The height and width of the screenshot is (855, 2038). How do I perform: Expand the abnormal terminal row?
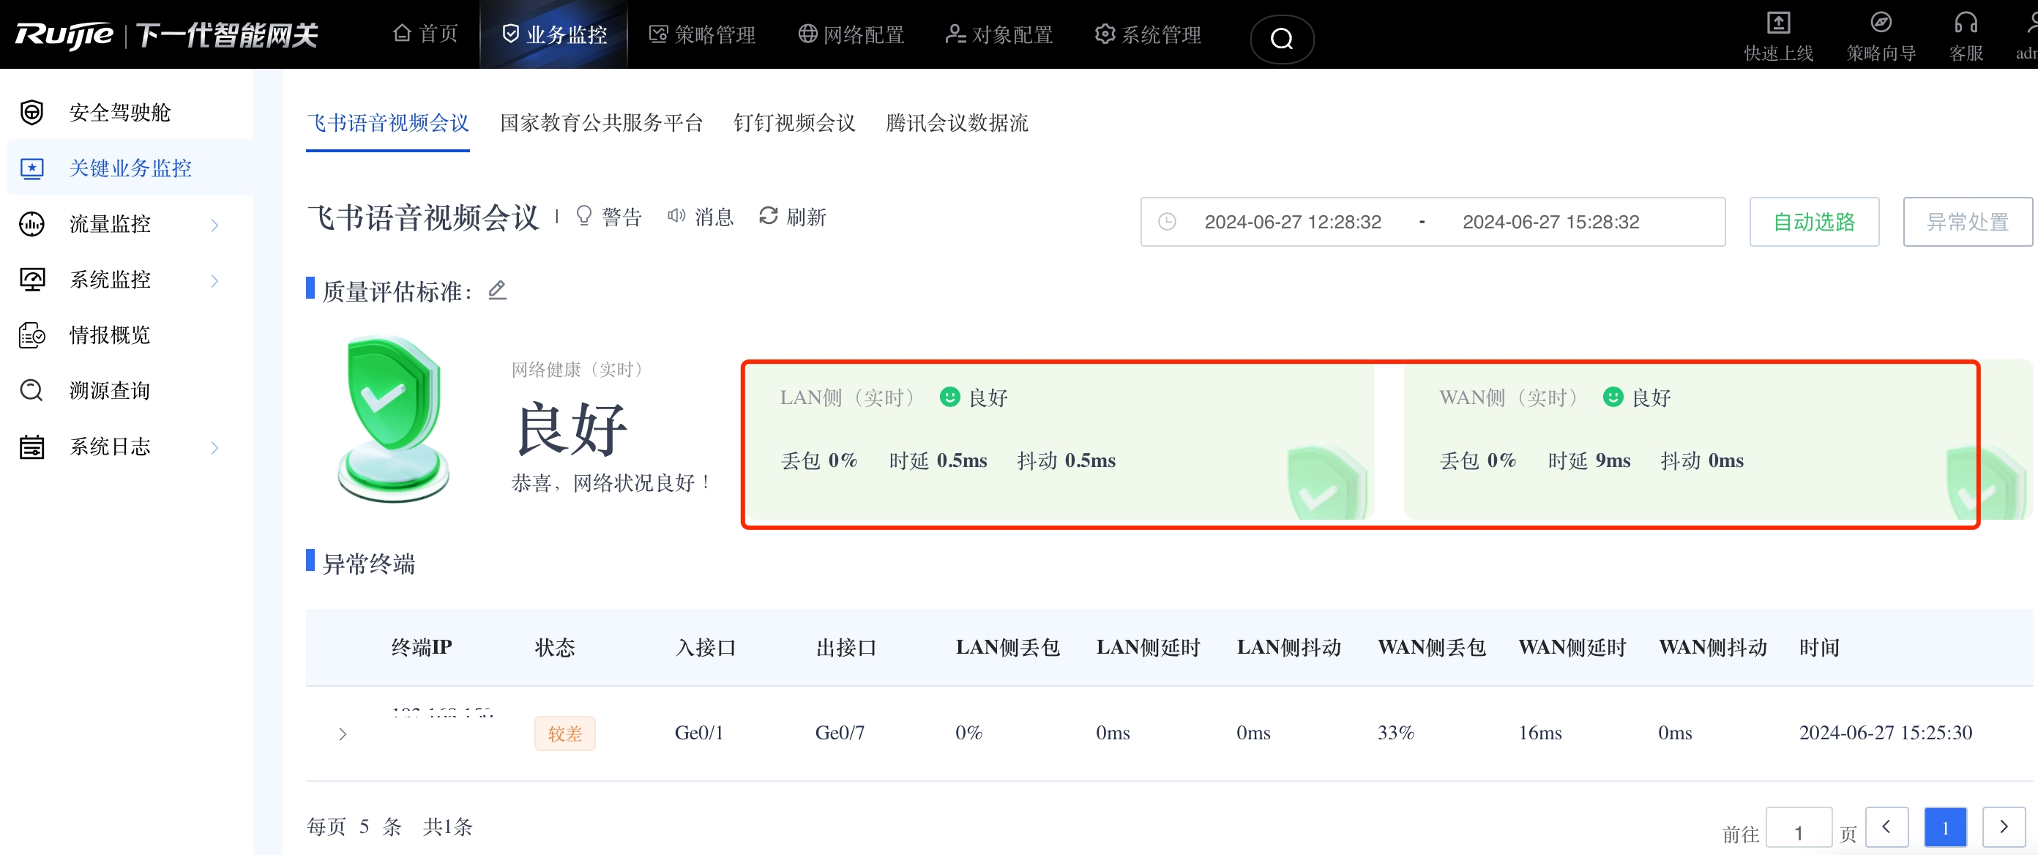click(x=343, y=734)
